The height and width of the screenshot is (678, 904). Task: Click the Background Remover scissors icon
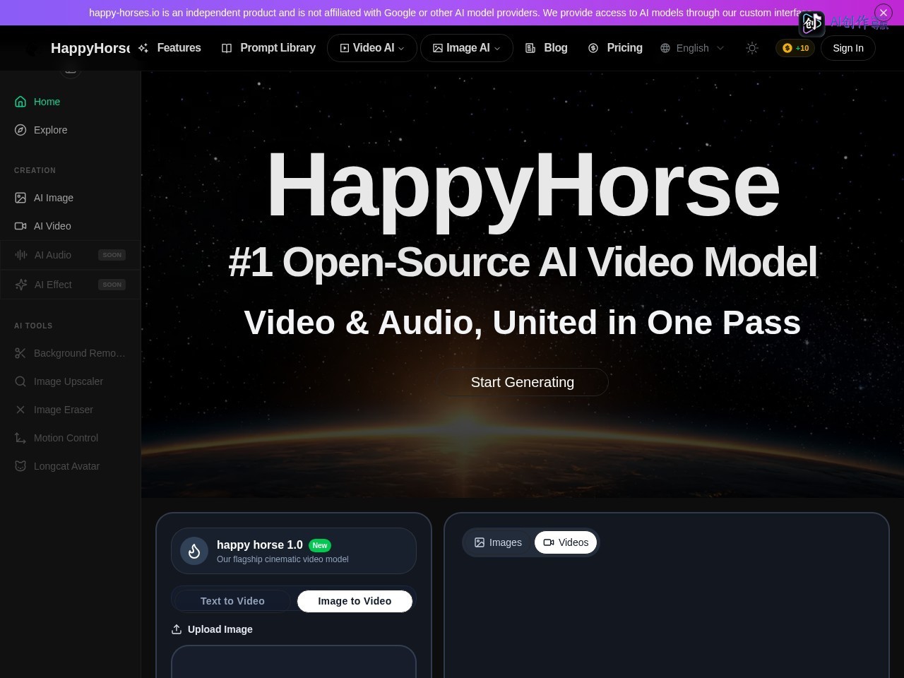pyautogui.click(x=20, y=353)
